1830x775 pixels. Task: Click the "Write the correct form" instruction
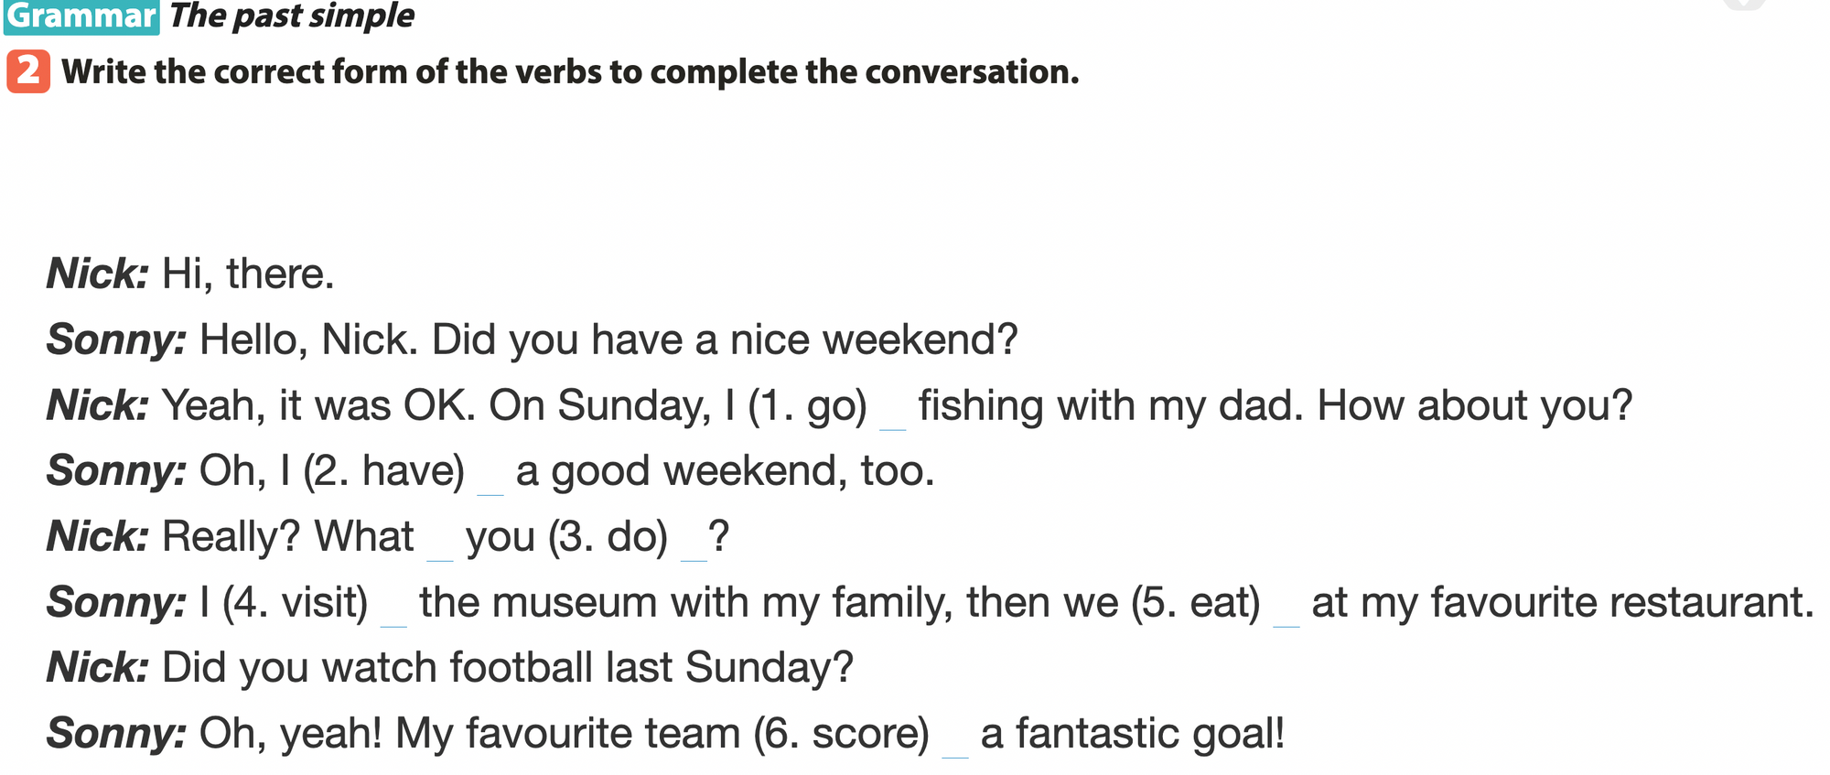click(570, 71)
